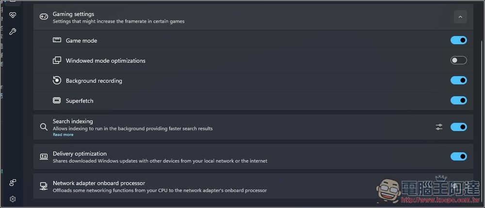Open the wrench tools icon in sidebar
The height and width of the screenshot is (208, 485).
pos(13,32)
